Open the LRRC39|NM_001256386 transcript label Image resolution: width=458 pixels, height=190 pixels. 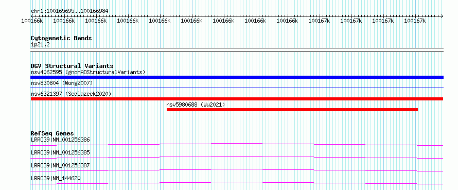coord(60,140)
